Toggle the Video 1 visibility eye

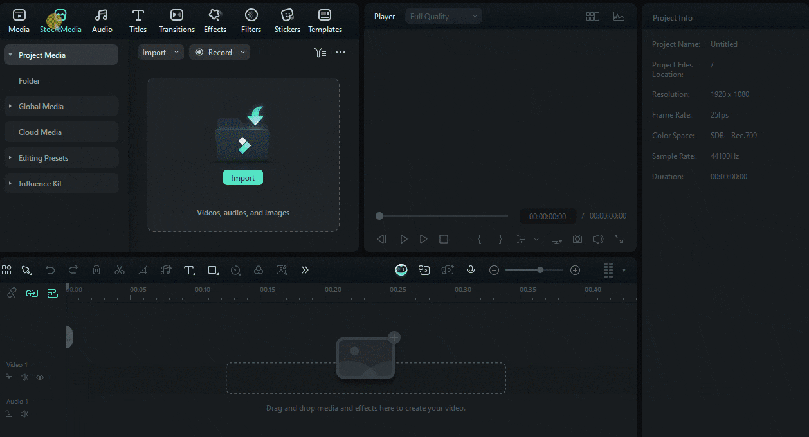coord(40,378)
